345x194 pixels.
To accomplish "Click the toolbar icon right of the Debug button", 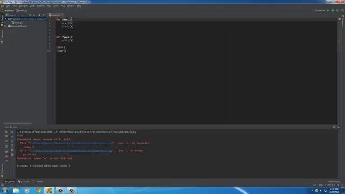I will pos(337,11).
